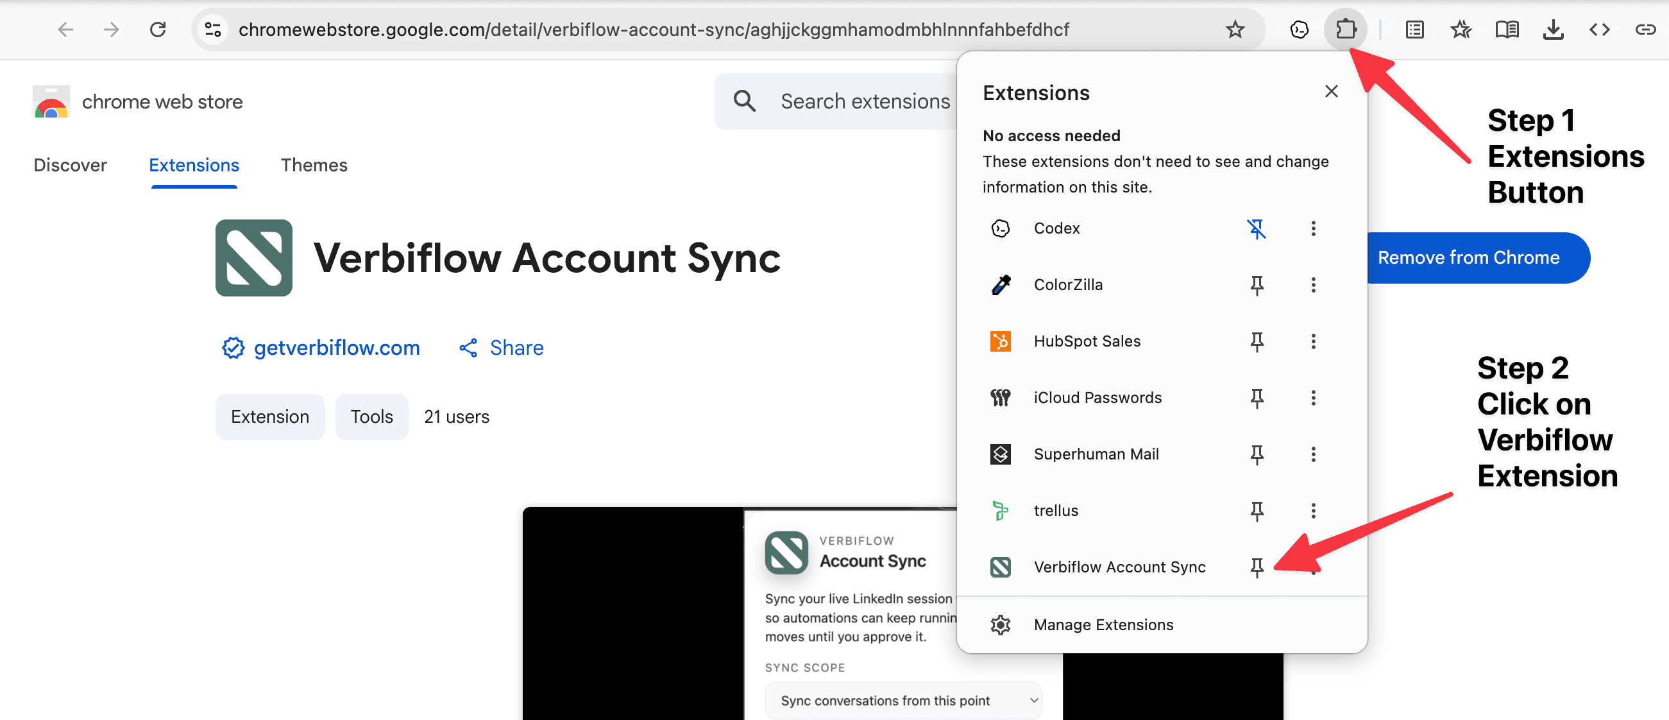
Task: Click the Codex icon in the toolbar
Action: 1299,29
